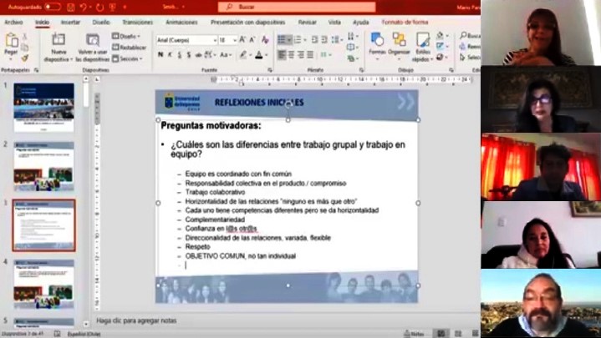Open the columns dropdown
This screenshot has height=338, width=601.
coord(326,55)
